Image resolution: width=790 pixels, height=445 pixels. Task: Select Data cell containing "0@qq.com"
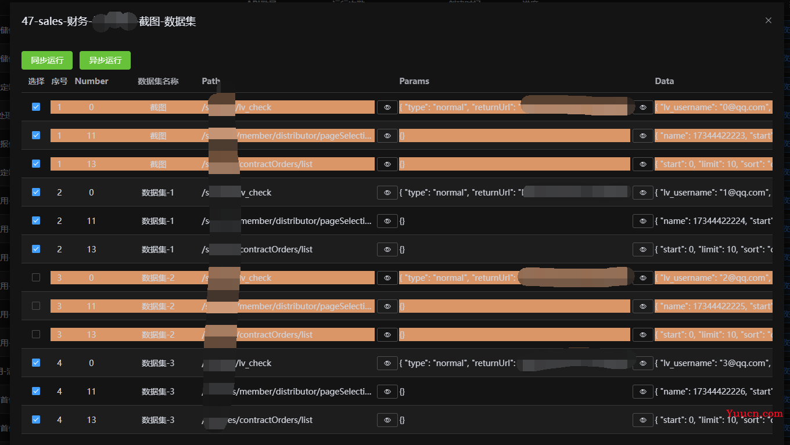[x=713, y=107]
